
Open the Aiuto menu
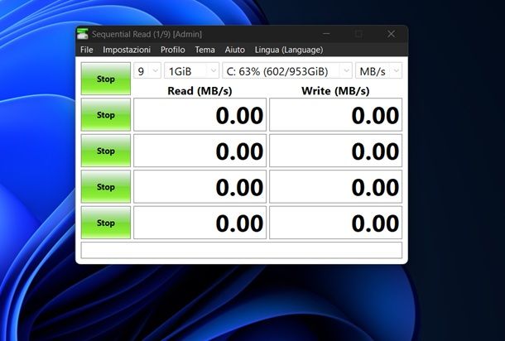235,50
